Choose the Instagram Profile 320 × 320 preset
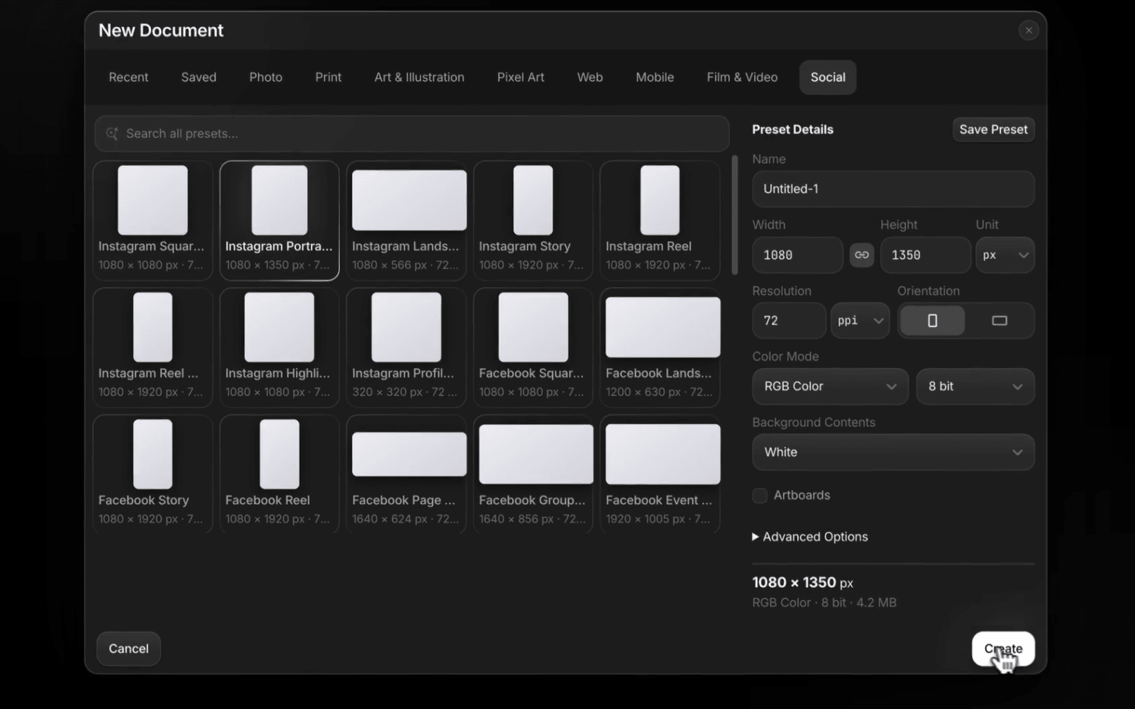The height and width of the screenshot is (709, 1135). (x=406, y=347)
